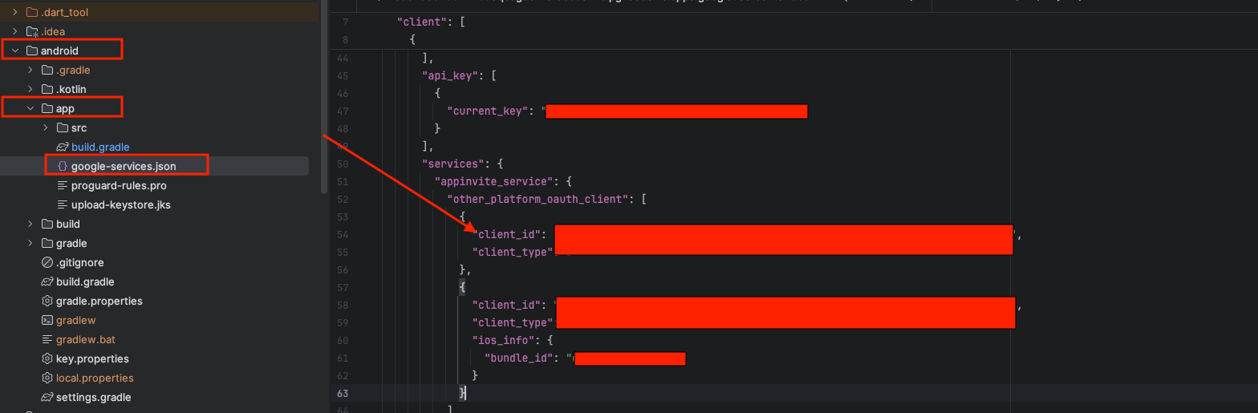
Task: Click the gradle.properties gear icon
Action: (x=47, y=301)
